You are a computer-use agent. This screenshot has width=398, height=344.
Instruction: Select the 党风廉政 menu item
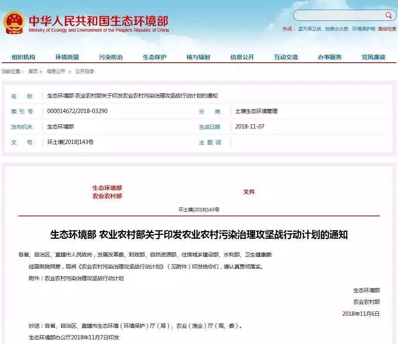click(372, 56)
